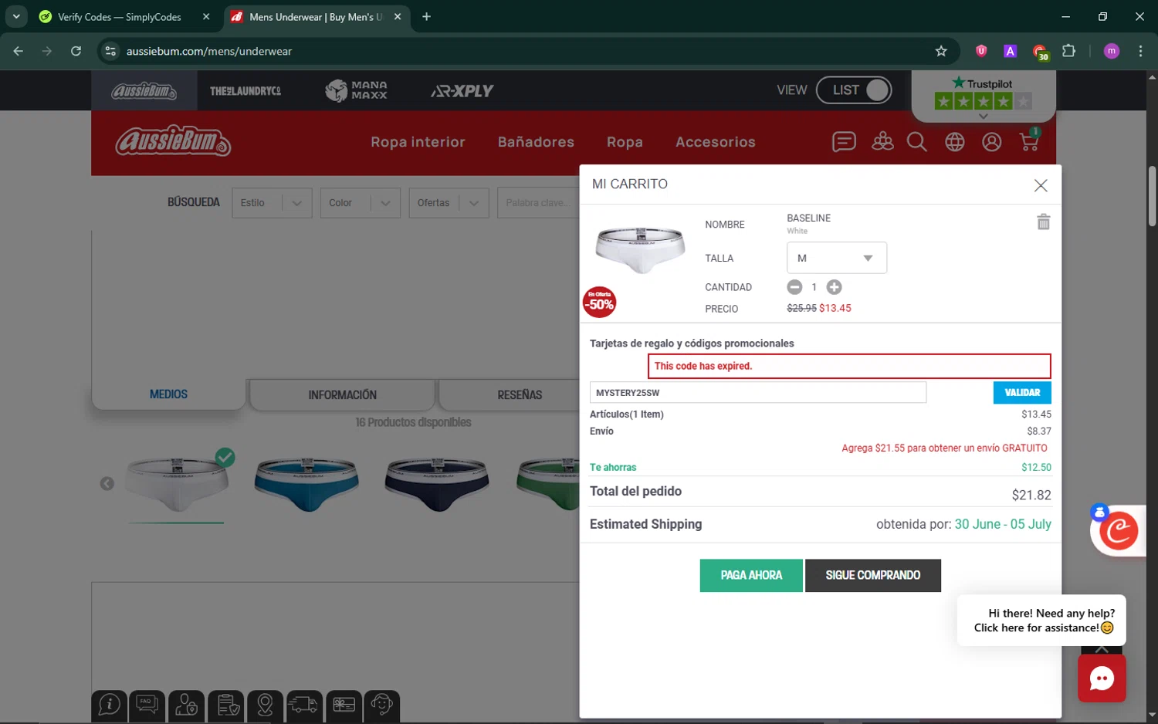Close the Mi Carrito cart panel
Image resolution: width=1158 pixels, height=724 pixels.
1041,185
